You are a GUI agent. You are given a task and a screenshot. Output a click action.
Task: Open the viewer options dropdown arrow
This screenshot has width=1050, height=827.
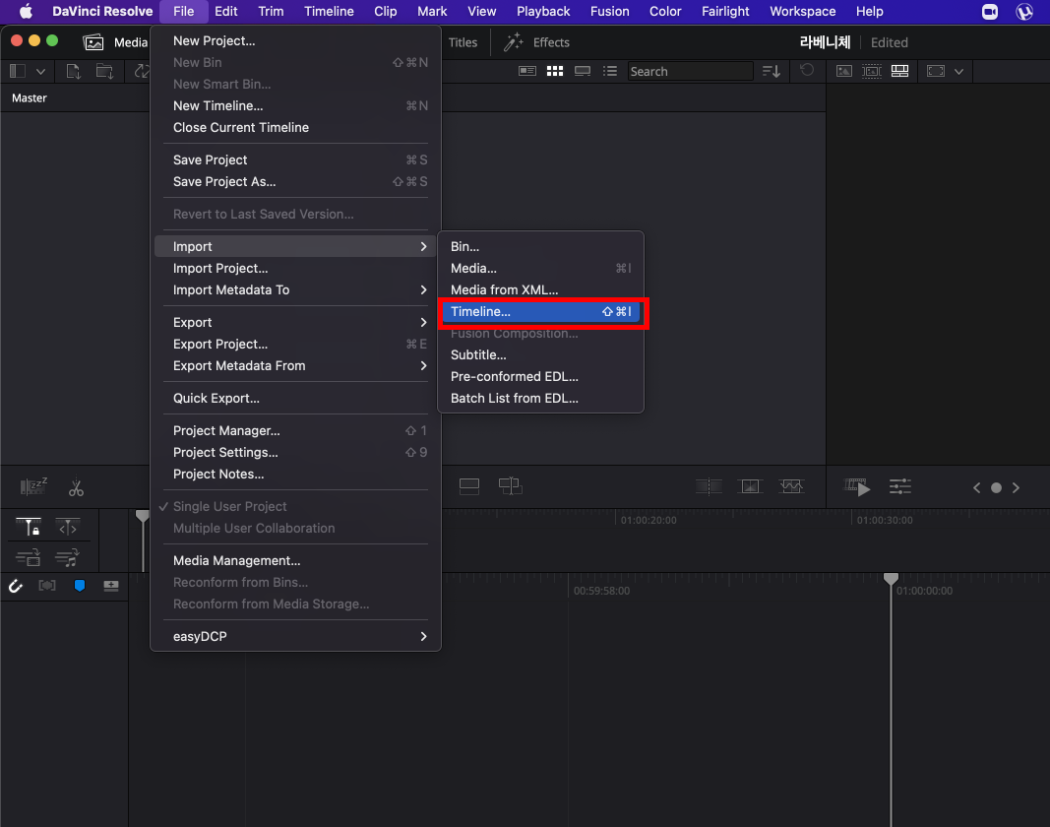(x=958, y=72)
